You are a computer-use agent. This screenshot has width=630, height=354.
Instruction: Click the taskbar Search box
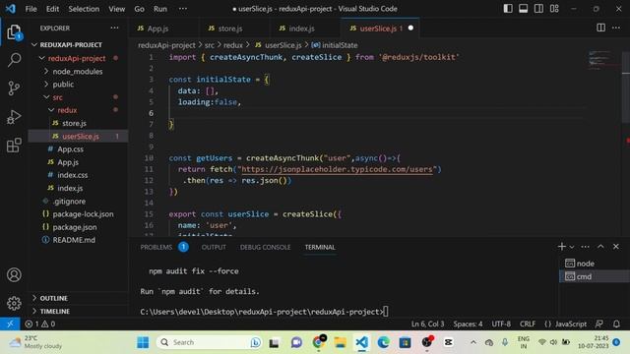pyautogui.click(x=210, y=342)
